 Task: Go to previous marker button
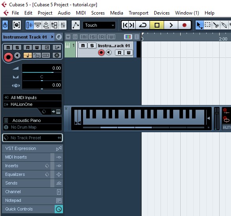click(x=125, y=25)
